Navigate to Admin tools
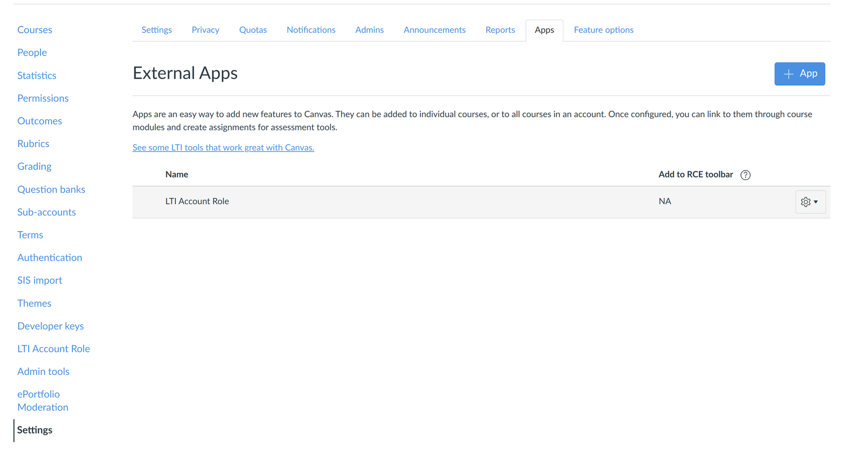 click(x=43, y=371)
